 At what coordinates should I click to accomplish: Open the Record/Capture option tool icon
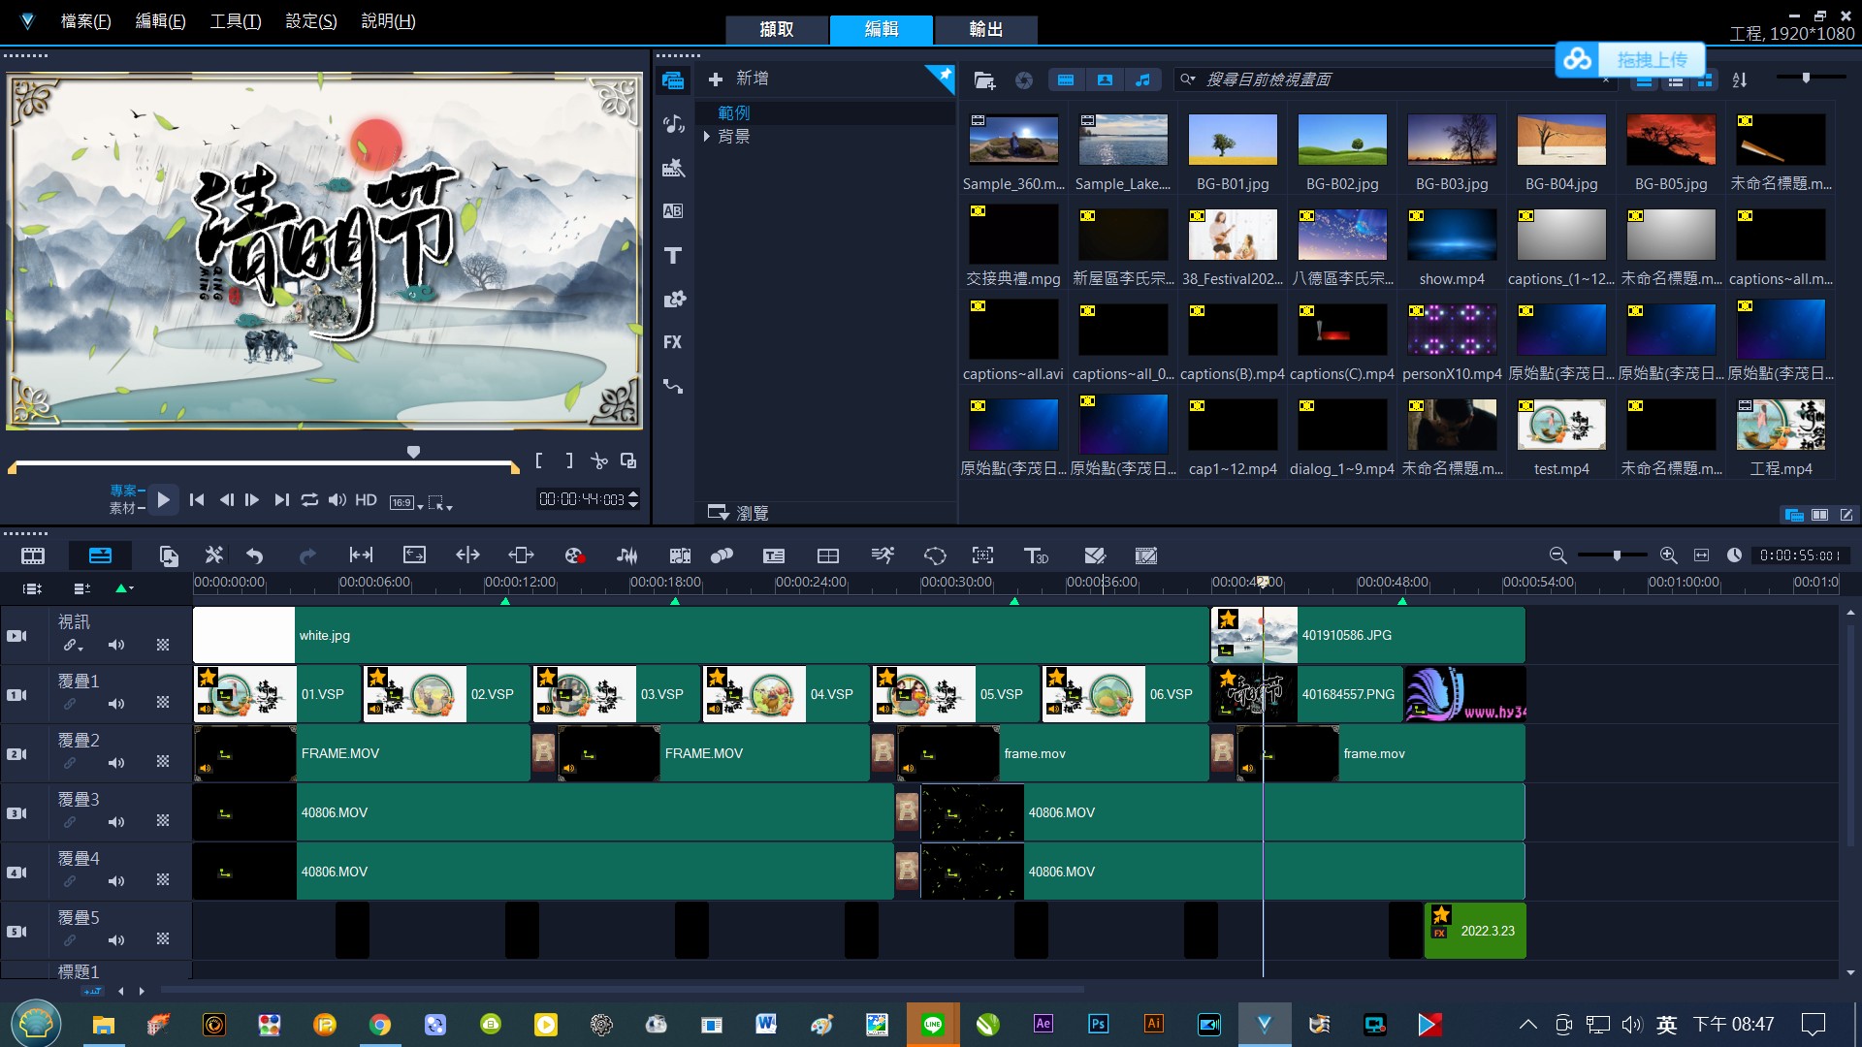tap(574, 555)
